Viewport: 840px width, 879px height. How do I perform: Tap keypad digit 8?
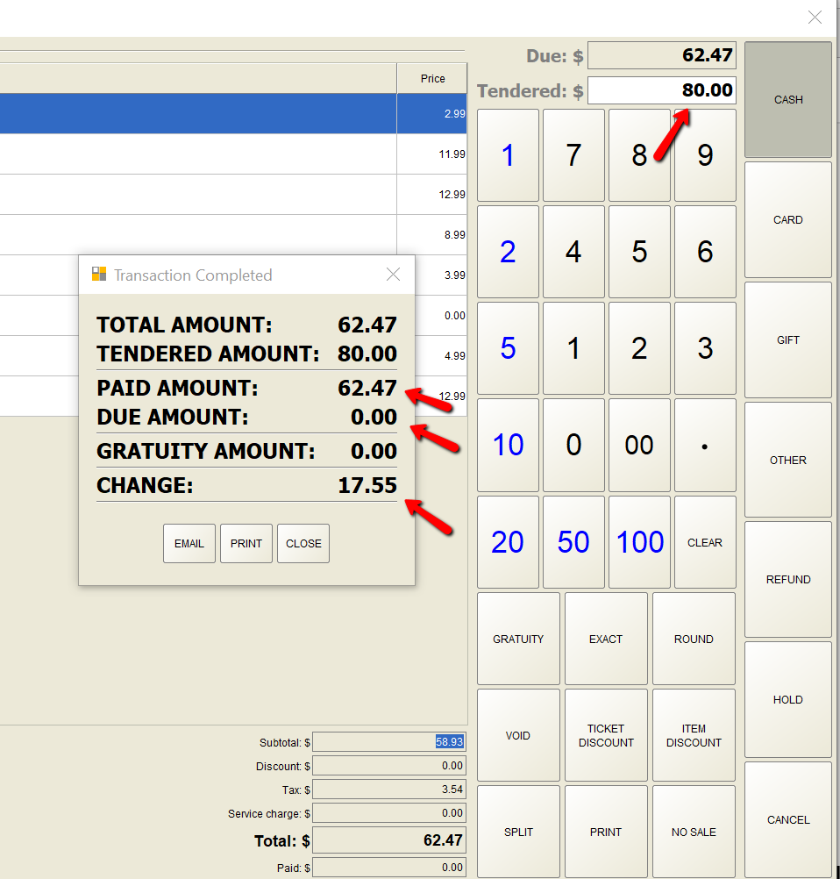(639, 155)
